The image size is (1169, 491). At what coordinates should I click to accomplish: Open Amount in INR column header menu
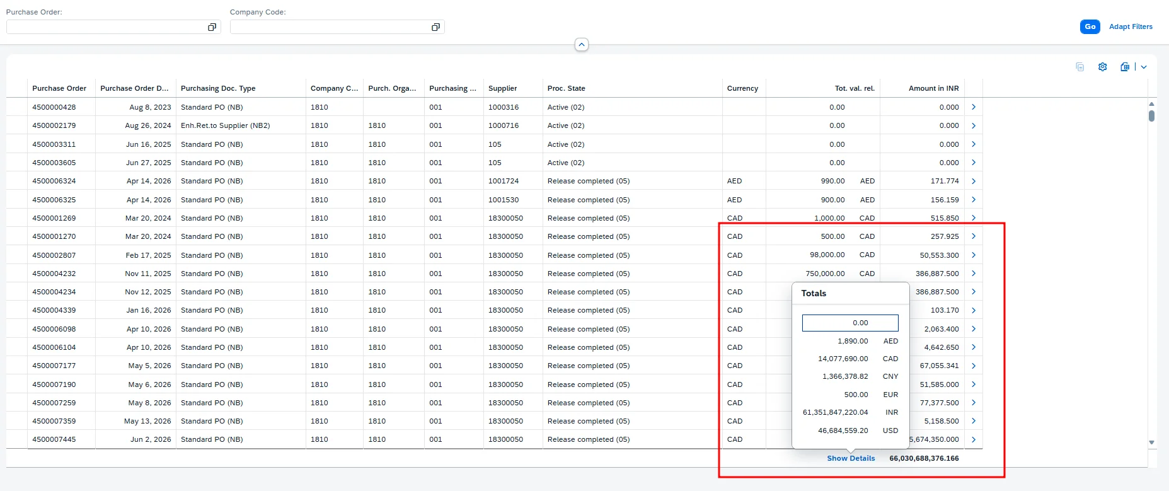click(922, 88)
